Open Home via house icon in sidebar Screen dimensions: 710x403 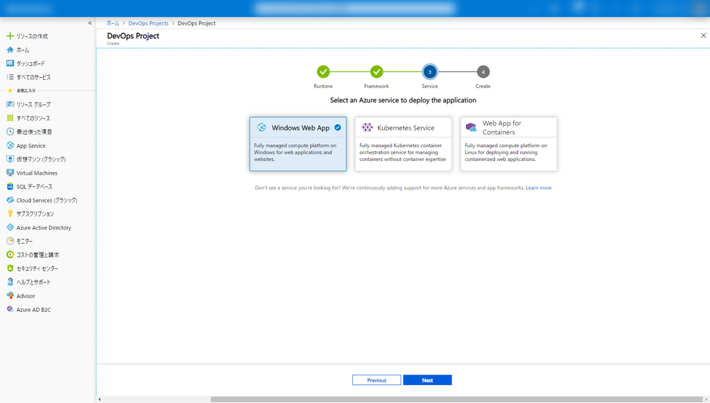click(10, 50)
